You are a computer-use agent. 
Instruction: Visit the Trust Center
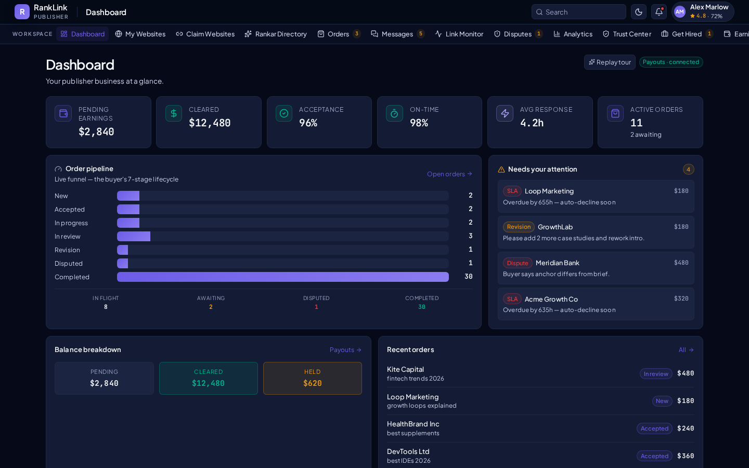627,34
